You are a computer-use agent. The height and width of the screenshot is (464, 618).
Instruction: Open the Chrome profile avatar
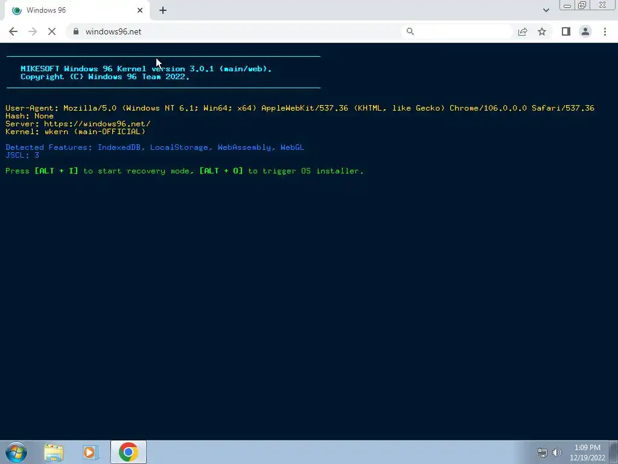585,31
